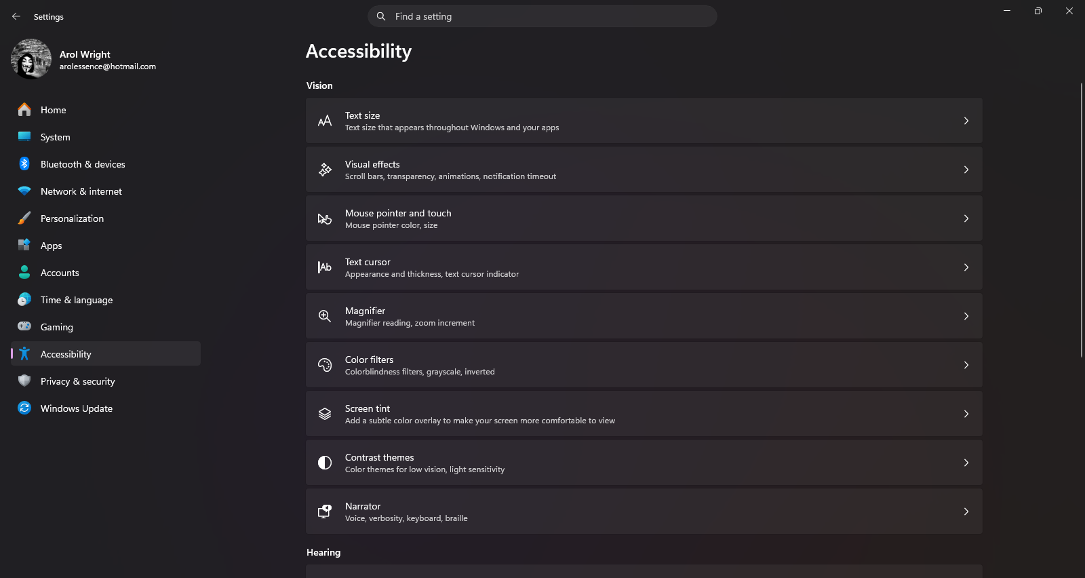
Task: Open Contrast themes chevron
Action: click(x=966, y=463)
